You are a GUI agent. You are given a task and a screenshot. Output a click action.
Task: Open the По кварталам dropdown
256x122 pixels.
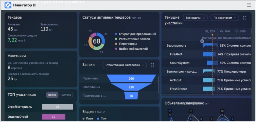pos(224,18)
